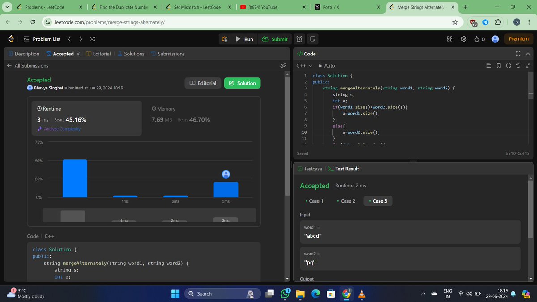The image size is (537, 302).
Task: Toggle the Auto lock setting
Action: tap(326, 65)
